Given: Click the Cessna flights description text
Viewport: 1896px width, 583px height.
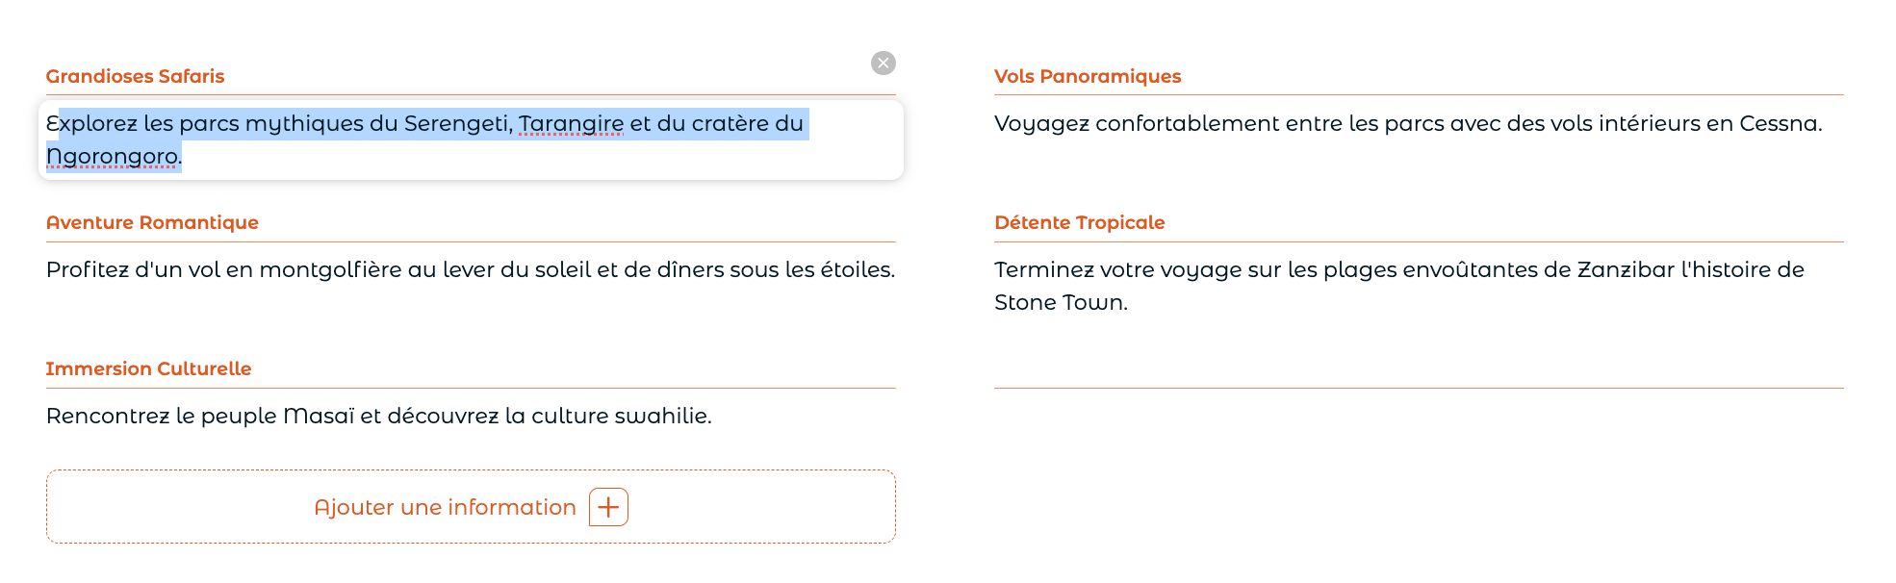Looking at the screenshot, I should point(1408,123).
